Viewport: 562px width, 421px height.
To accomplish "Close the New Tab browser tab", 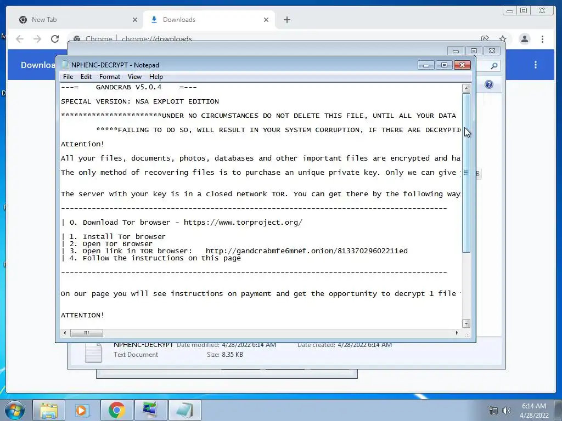I will coord(135,20).
